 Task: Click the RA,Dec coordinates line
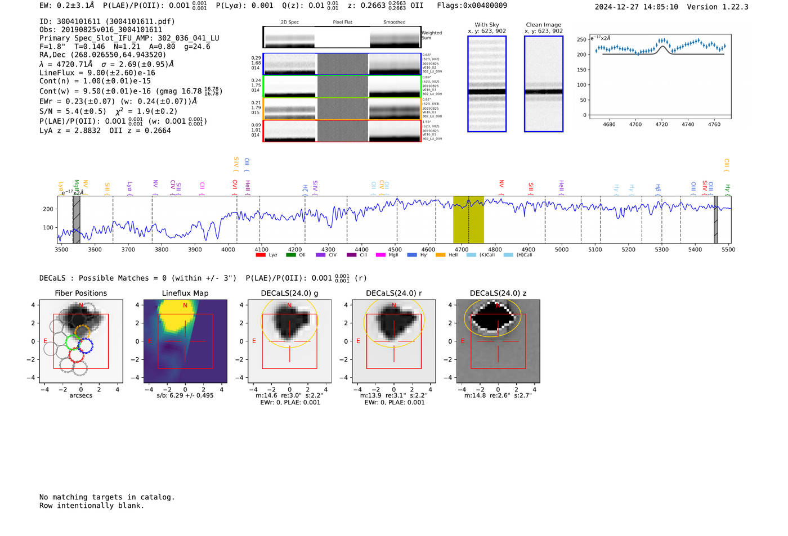(x=103, y=55)
